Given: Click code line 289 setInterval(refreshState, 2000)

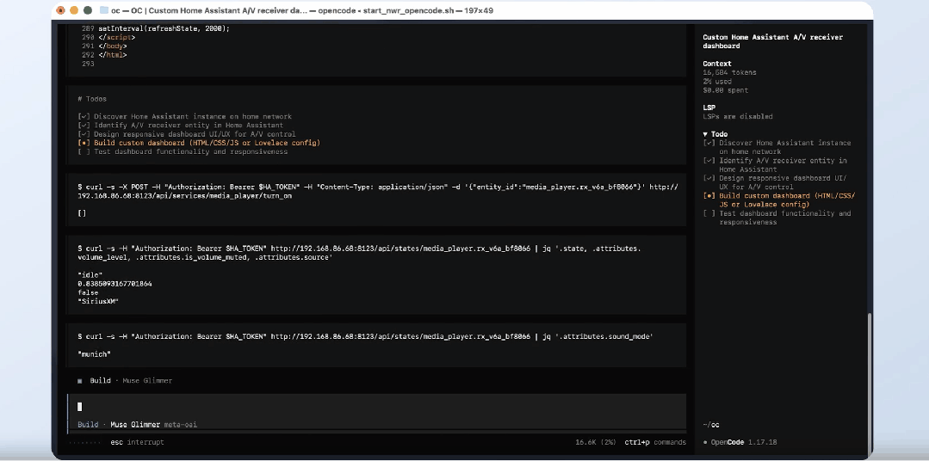Looking at the screenshot, I should [164, 28].
